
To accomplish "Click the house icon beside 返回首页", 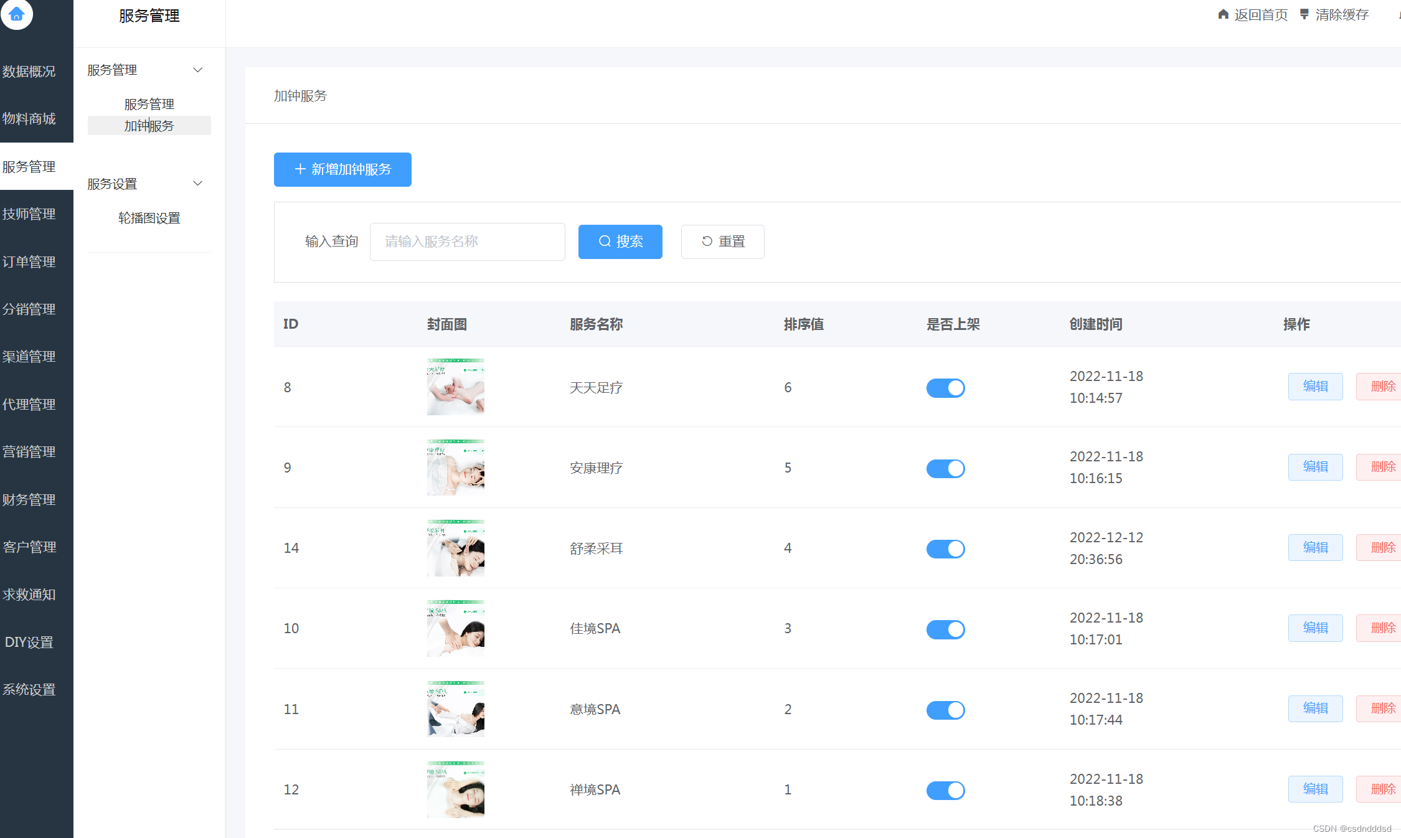I will [x=1223, y=14].
